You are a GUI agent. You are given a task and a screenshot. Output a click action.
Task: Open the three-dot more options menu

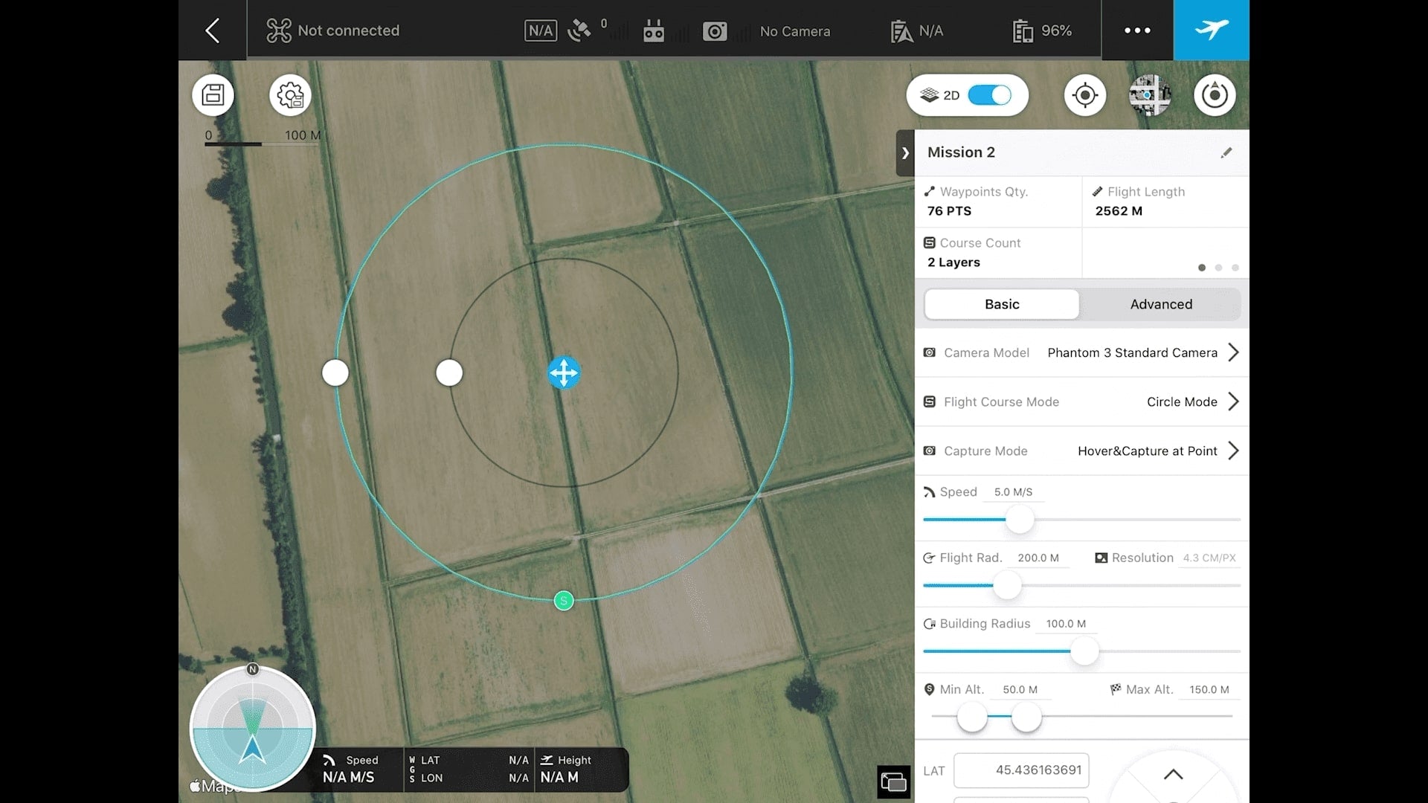point(1136,30)
